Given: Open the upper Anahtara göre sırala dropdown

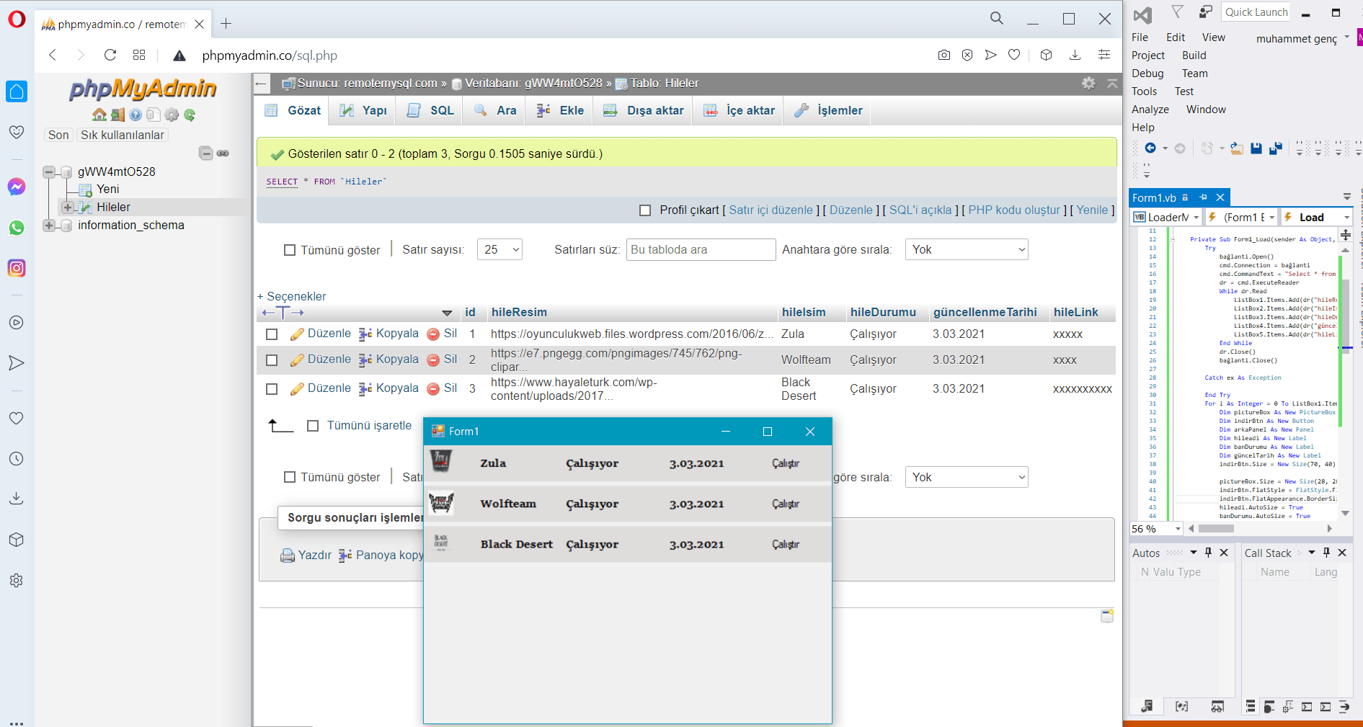Looking at the screenshot, I should pyautogui.click(x=967, y=249).
